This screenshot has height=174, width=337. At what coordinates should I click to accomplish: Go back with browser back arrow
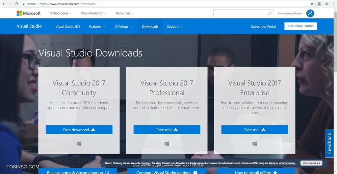point(4,4)
